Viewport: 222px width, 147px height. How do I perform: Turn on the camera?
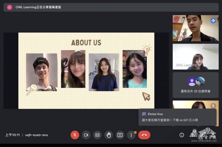pyautogui.click(x=86, y=135)
